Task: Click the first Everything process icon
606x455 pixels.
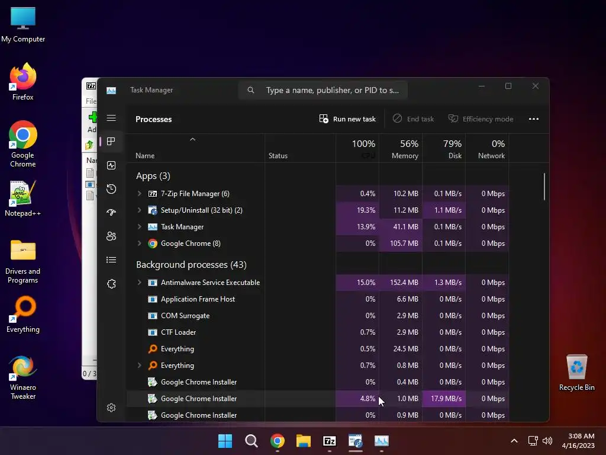Action: coord(153,349)
